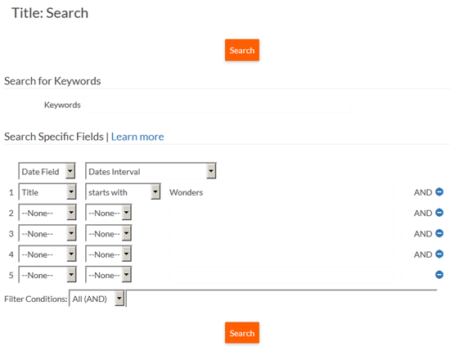This screenshot has height=351, width=450.
Task: Click the AND label in row 3
Action: 423,234
